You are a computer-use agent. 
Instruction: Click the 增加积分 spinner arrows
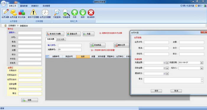click(x=164, y=74)
